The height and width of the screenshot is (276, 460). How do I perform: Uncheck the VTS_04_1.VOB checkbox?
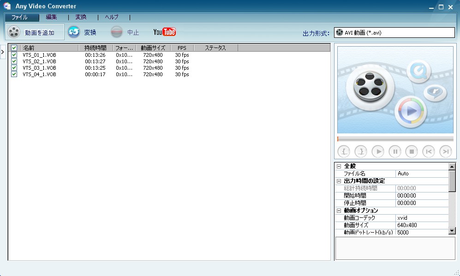[x=14, y=74]
